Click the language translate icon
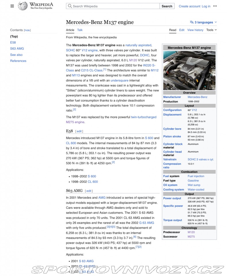The height and width of the screenshot is (276, 227). 192,22
